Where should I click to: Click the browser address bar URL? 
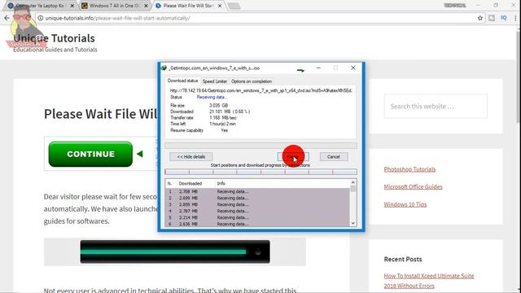coord(117,18)
